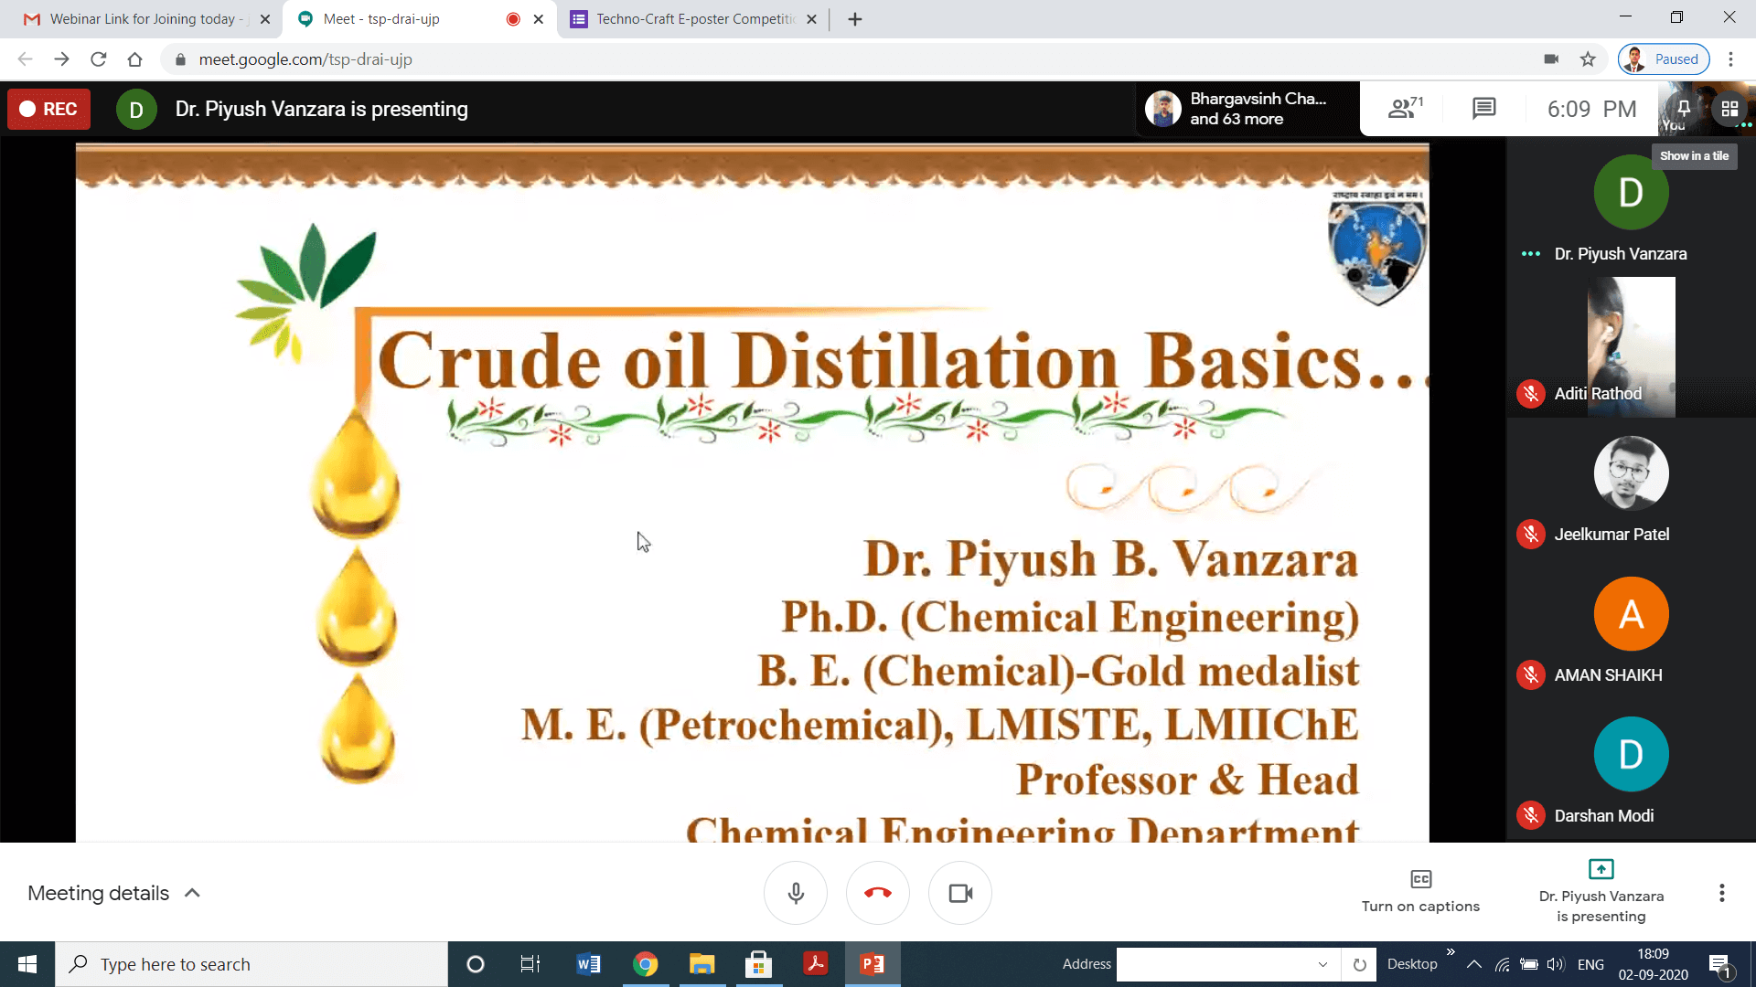This screenshot has height=987, width=1756.
Task: Open the participants list icon
Action: click(x=1403, y=109)
